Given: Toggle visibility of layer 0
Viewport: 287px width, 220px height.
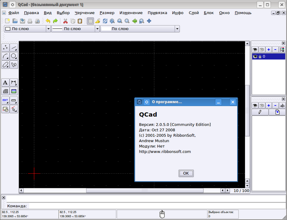Looking at the screenshot, I should tap(255, 57).
